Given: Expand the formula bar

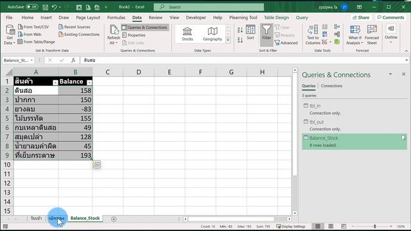Looking at the screenshot, I should pyautogui.click(x=407, y=60).
